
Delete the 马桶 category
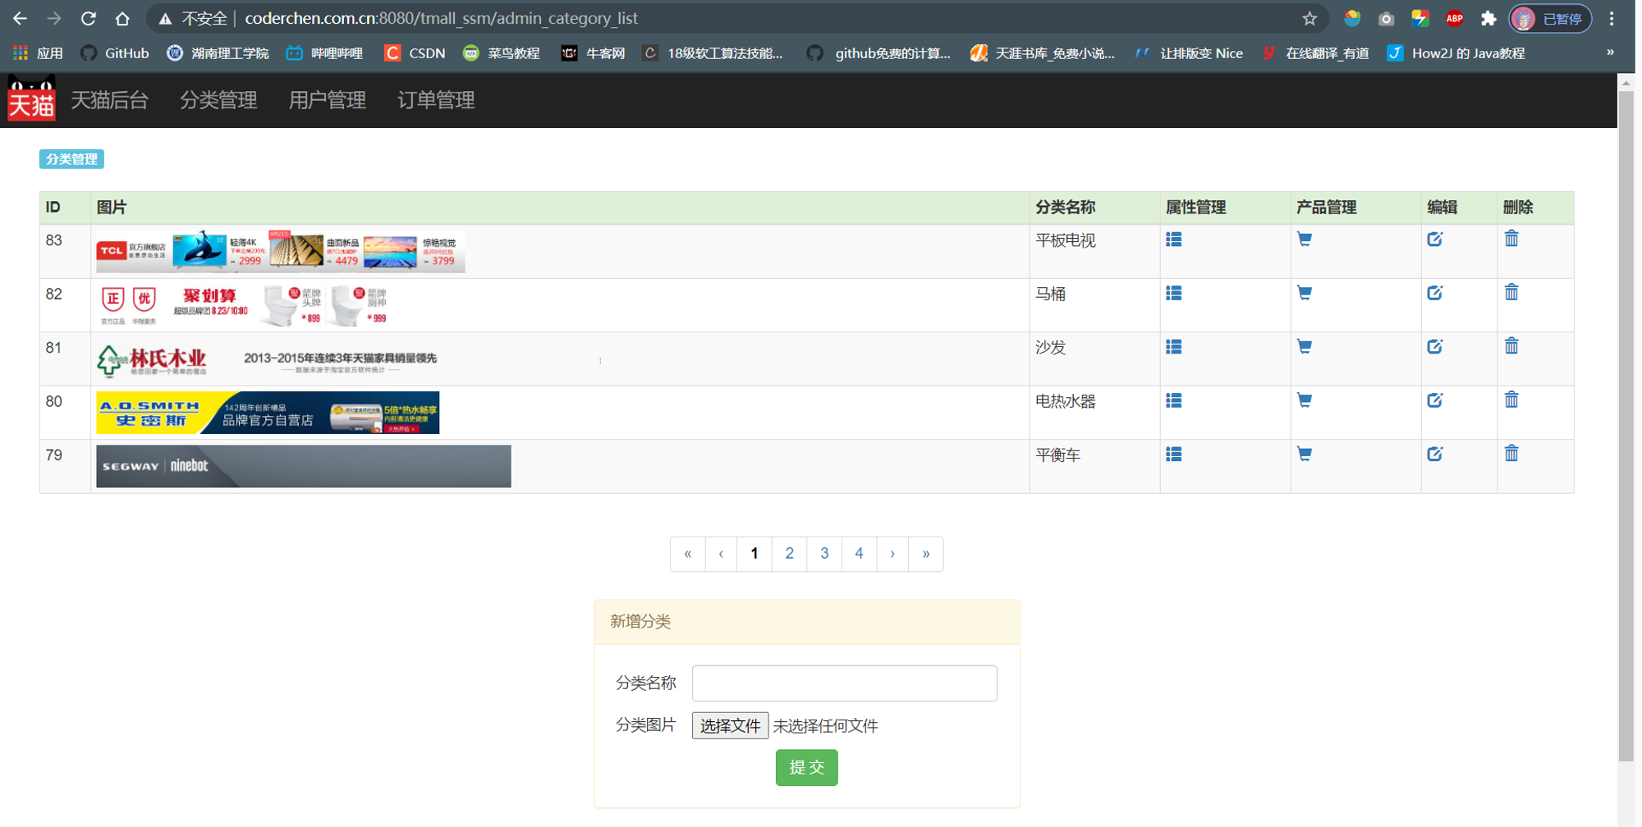point(1511,292)
